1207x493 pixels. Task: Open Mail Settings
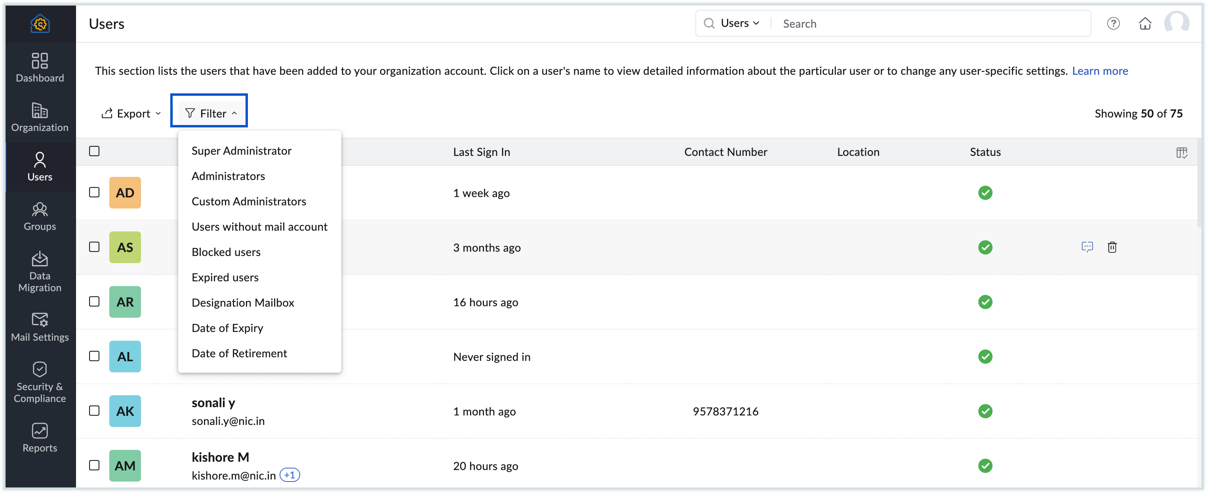coord(40,326)
